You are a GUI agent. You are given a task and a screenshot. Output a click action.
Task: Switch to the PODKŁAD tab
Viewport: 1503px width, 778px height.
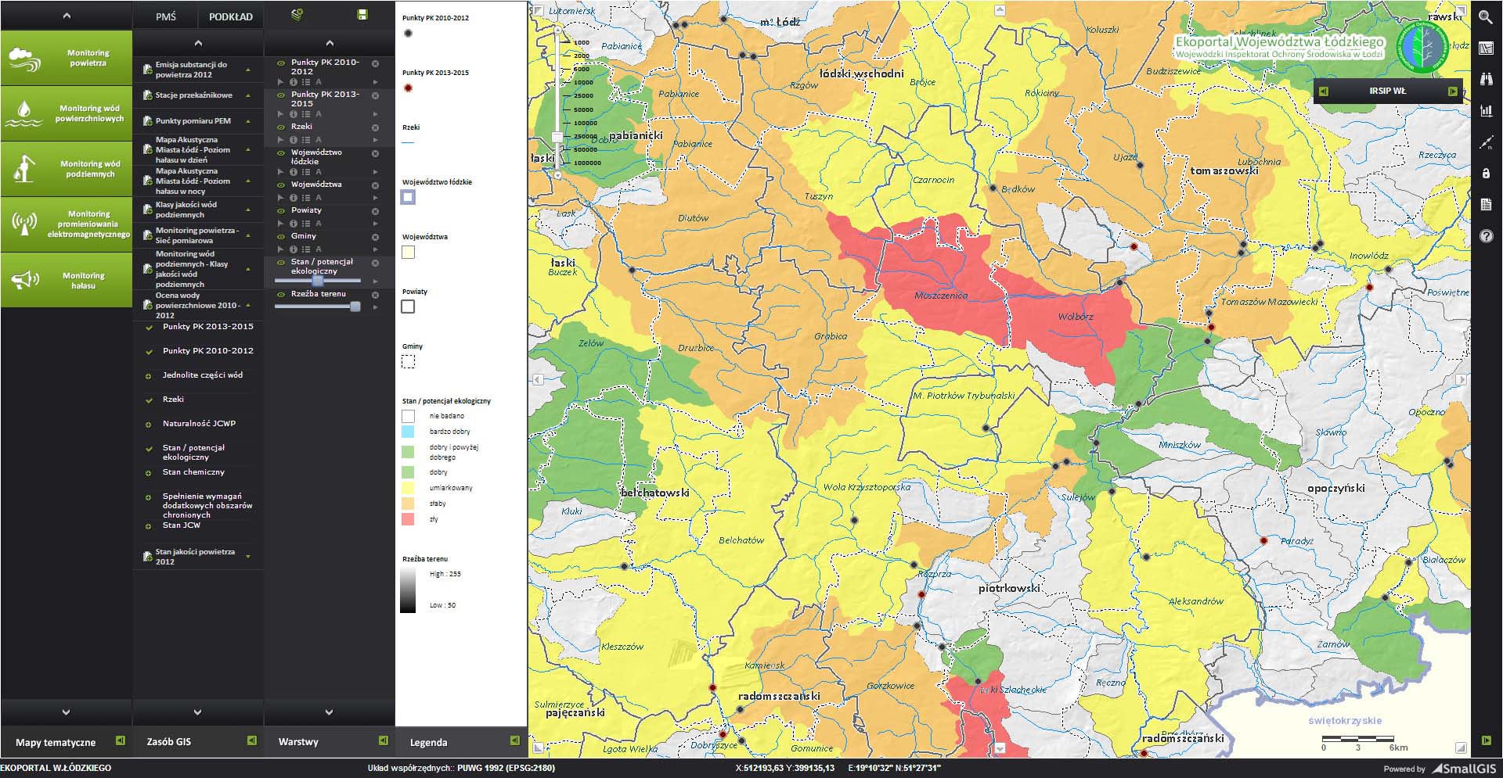tap(231, 16)
